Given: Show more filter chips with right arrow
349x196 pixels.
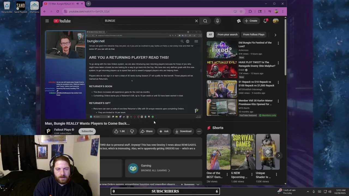Looking at the screenshot, I should coord(275,35).
